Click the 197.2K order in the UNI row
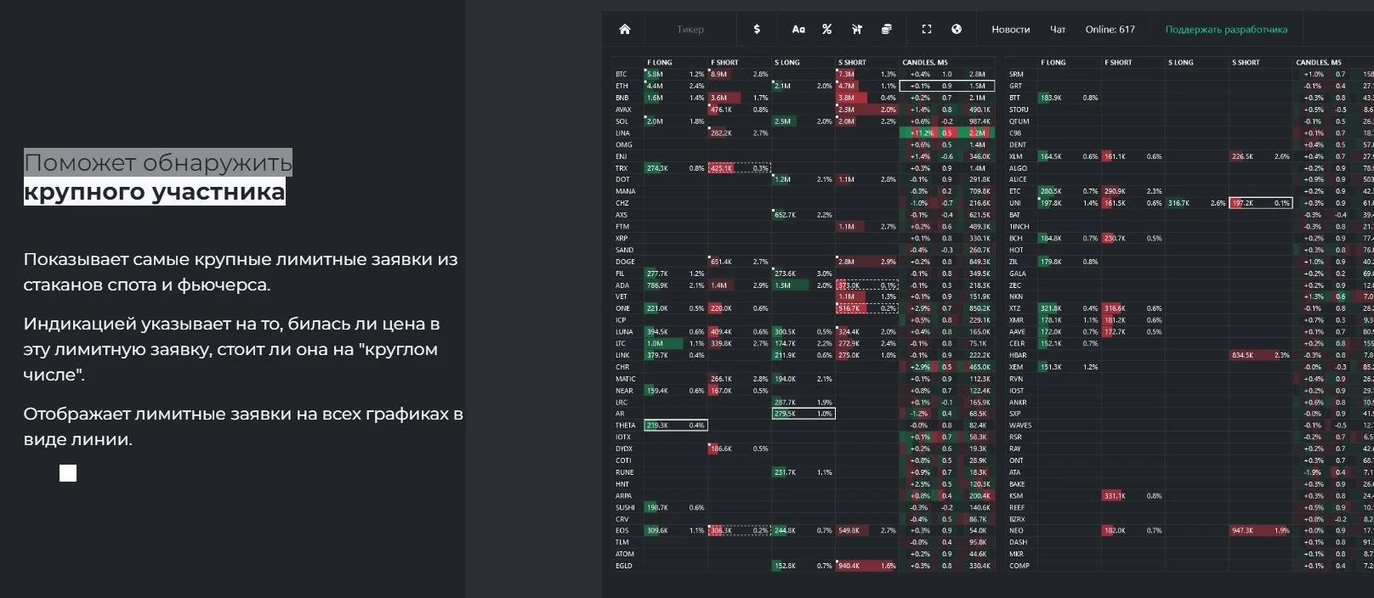1374x598 pixels. [1261, 203]
